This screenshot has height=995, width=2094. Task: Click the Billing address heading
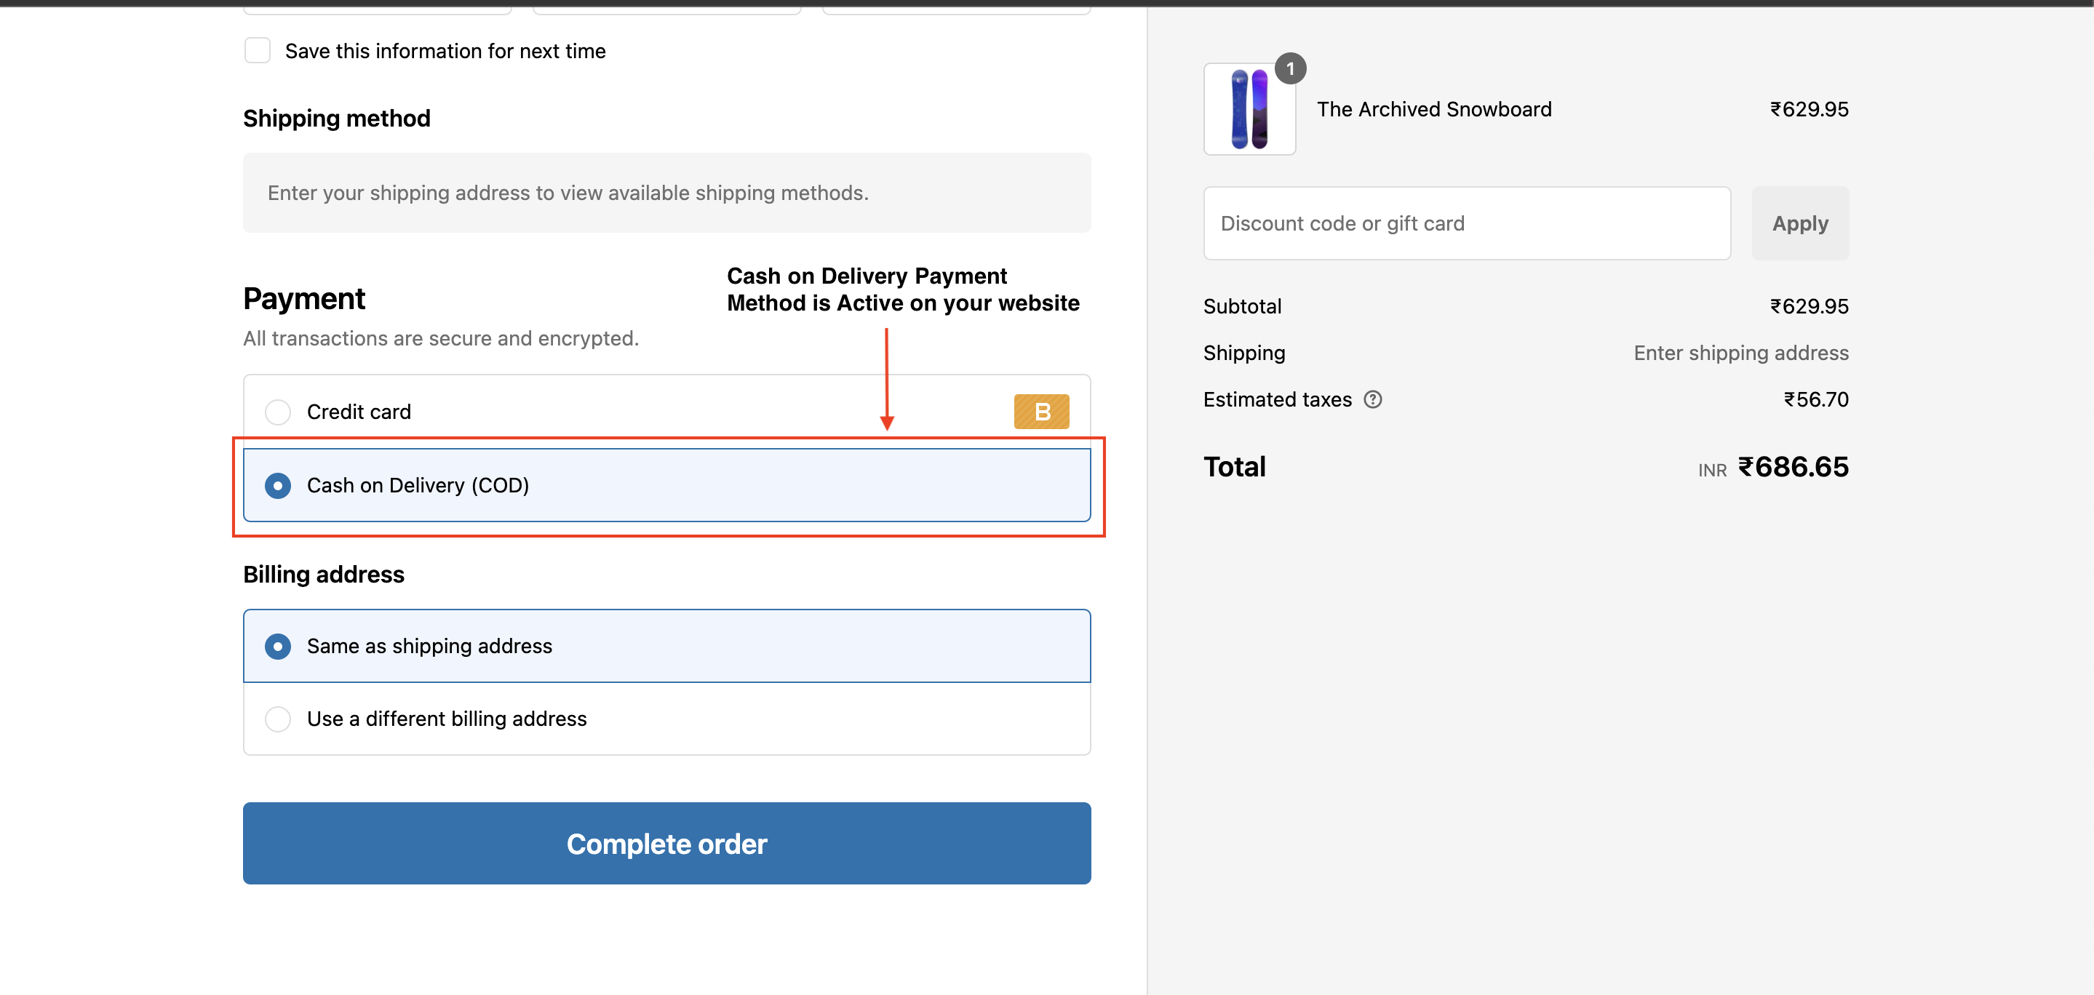pyautogui.click(x=324, y=574)
